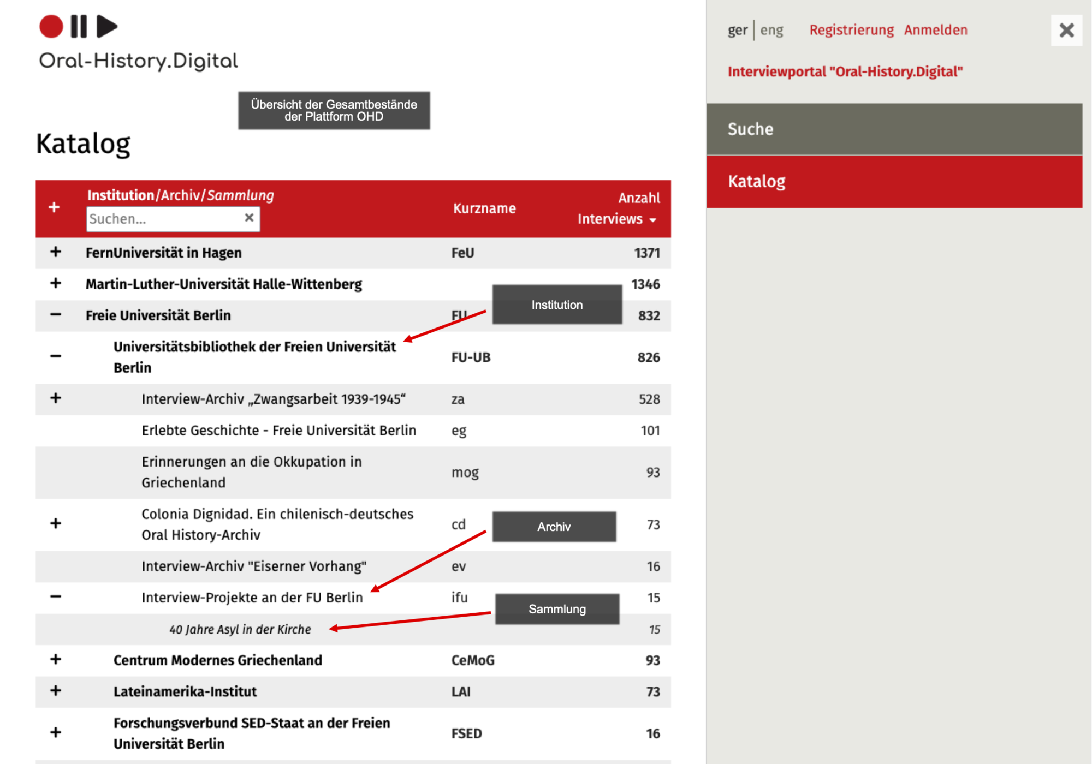
Task: Clear the Suchen search field
Action: [x=249, y=218]
